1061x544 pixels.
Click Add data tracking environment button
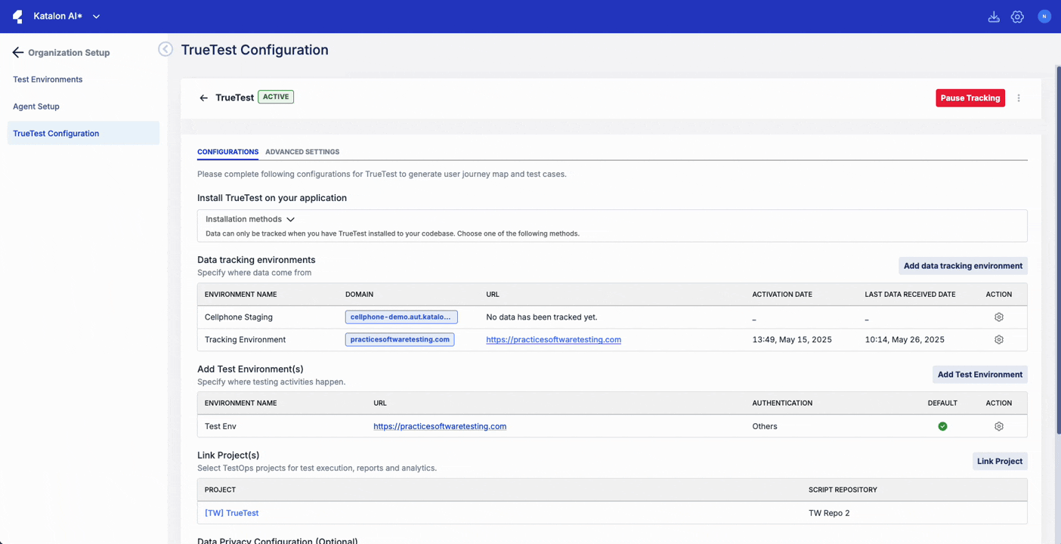tap(963, 266)
